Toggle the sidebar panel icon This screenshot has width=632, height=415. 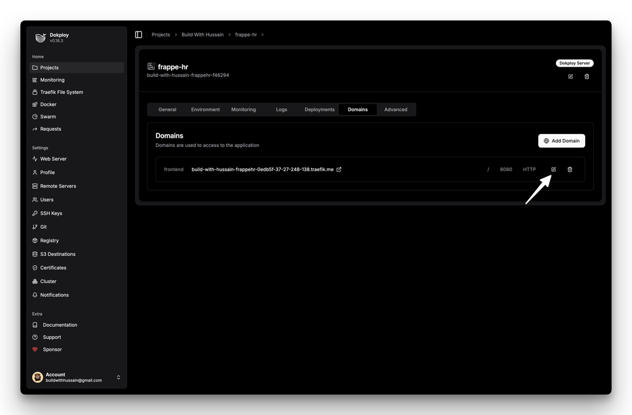click(138, 35)
